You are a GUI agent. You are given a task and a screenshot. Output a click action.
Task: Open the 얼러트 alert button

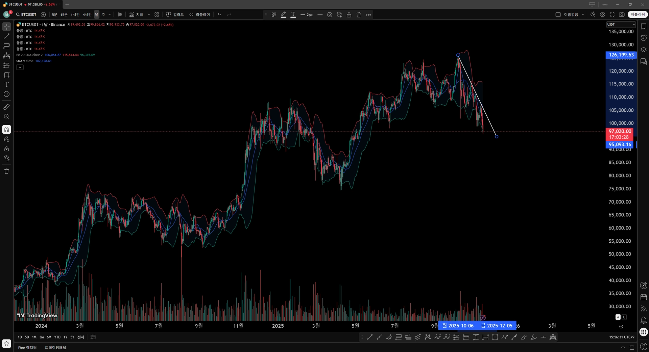pos(175,15)
